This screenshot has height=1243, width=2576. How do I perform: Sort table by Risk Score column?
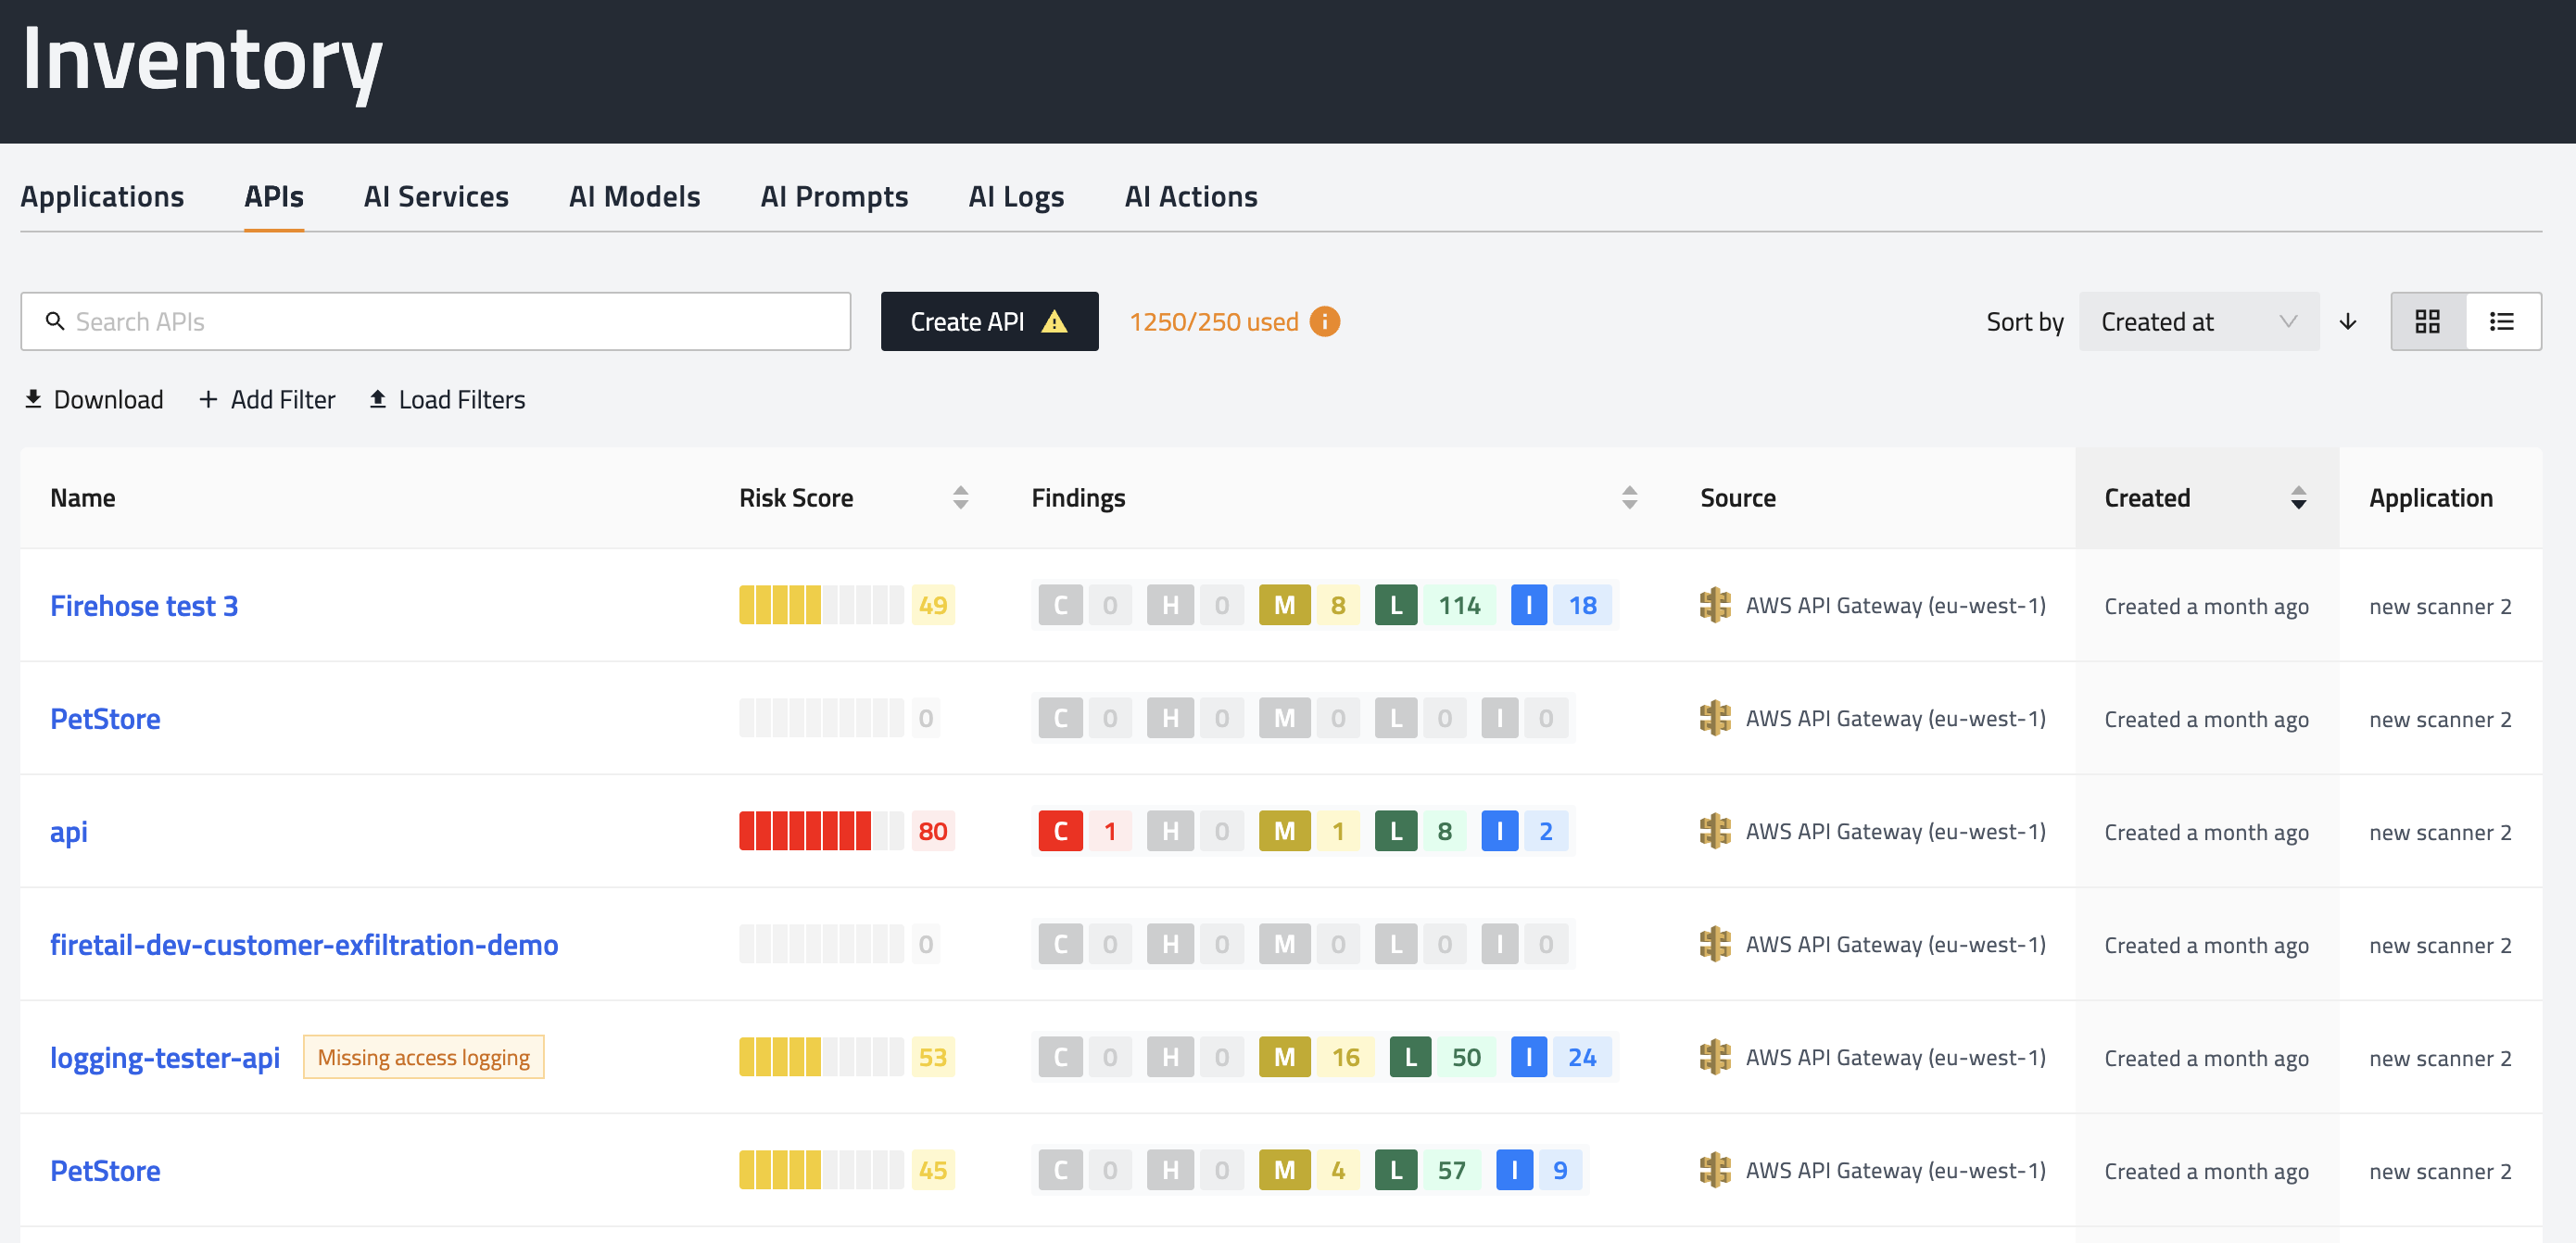pos(960,497)
